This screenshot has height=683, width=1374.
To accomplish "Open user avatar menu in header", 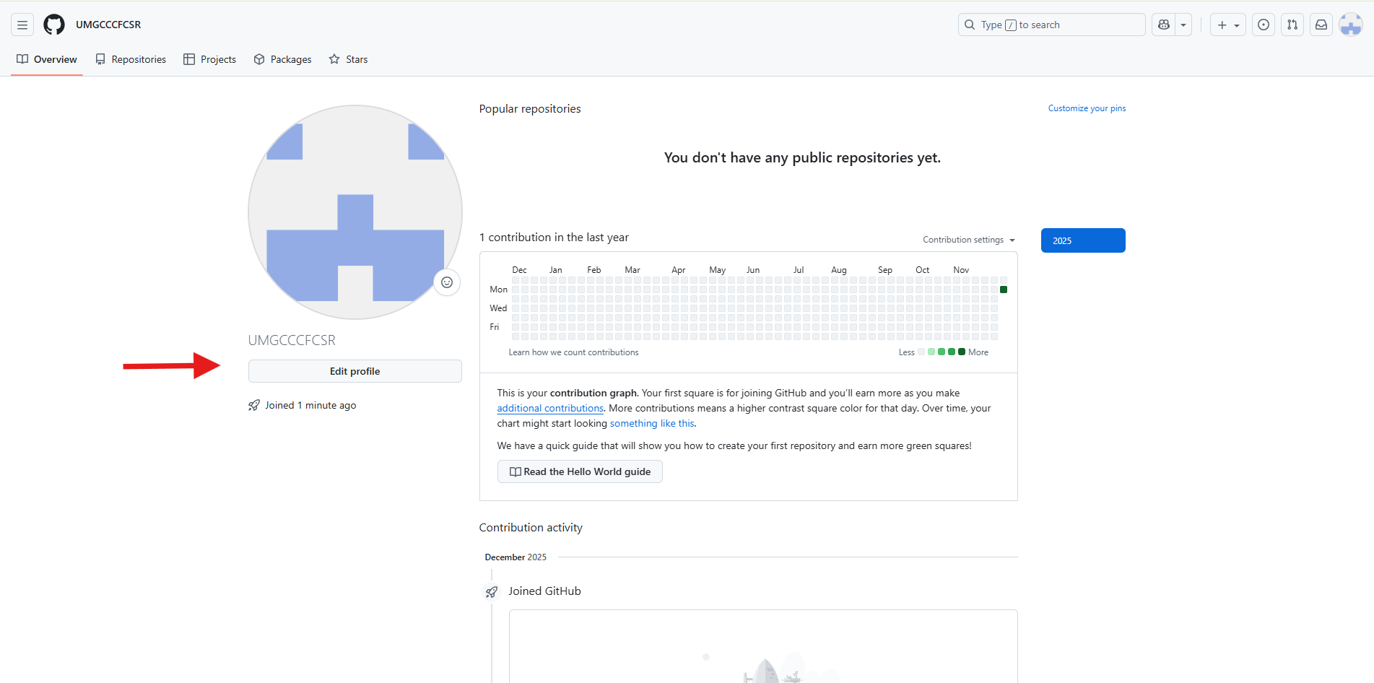I will (x=1350, y=25).
